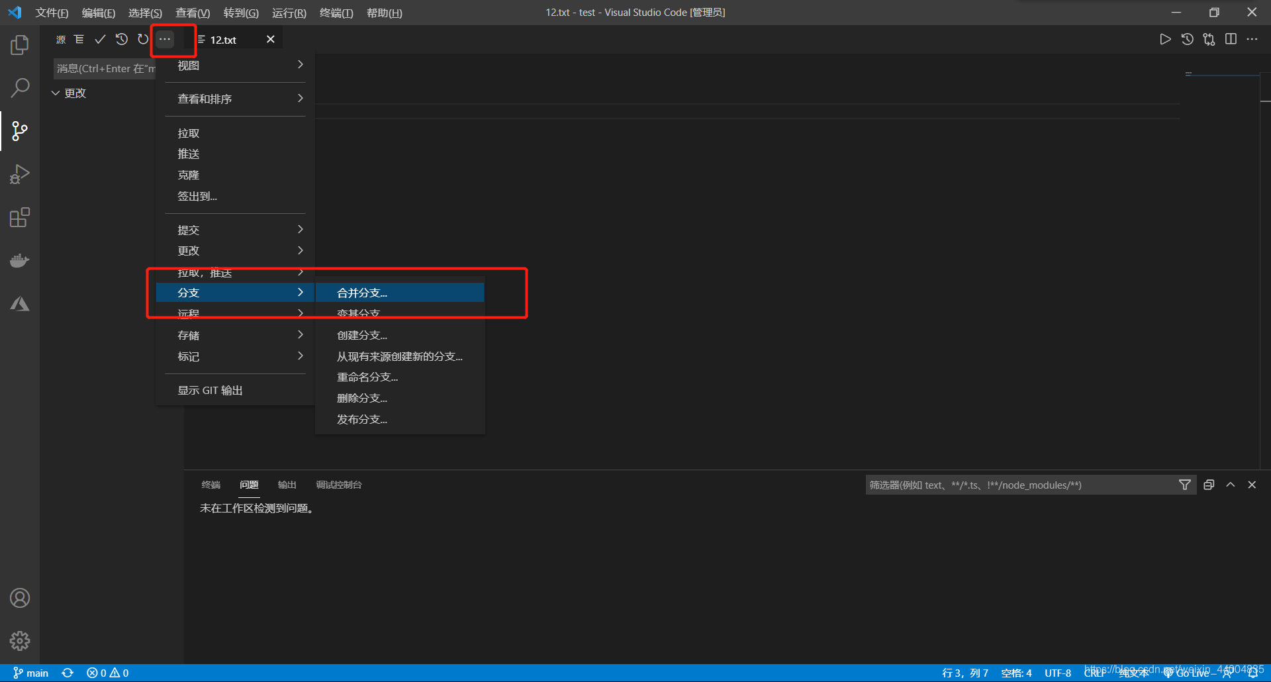Switch to the 调试控制台 panel tab
Viewport: 1271px width, 682px height.
(x=339, y=485)
